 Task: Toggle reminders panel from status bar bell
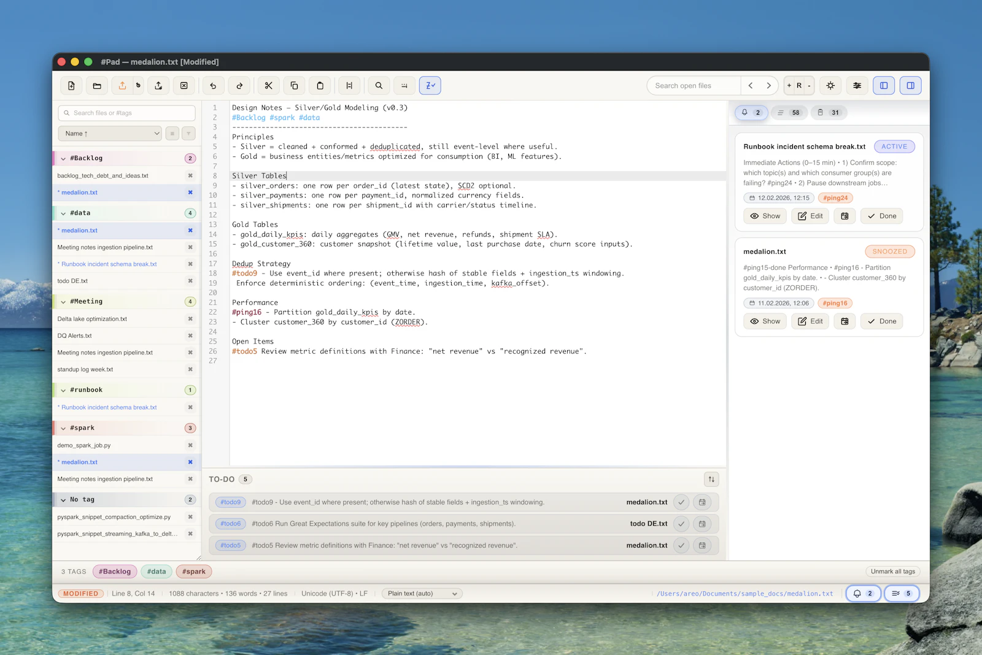(864, 594)
